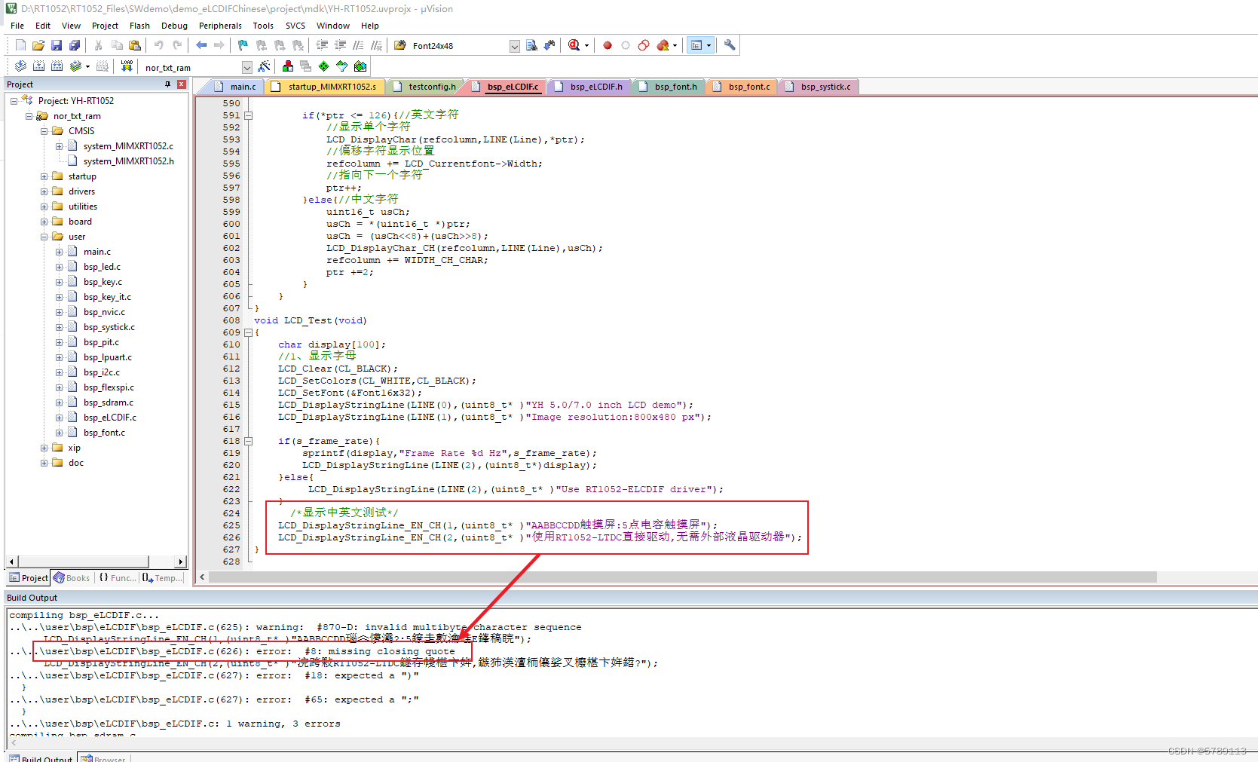Kill all breakpoints in program
The width and height of the screenshot is (1258, 762).
tap(663, 44)
